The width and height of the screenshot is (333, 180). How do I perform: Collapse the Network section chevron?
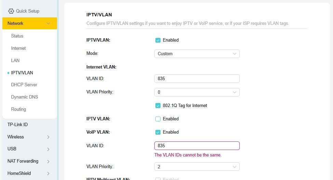tap(48, 23)
